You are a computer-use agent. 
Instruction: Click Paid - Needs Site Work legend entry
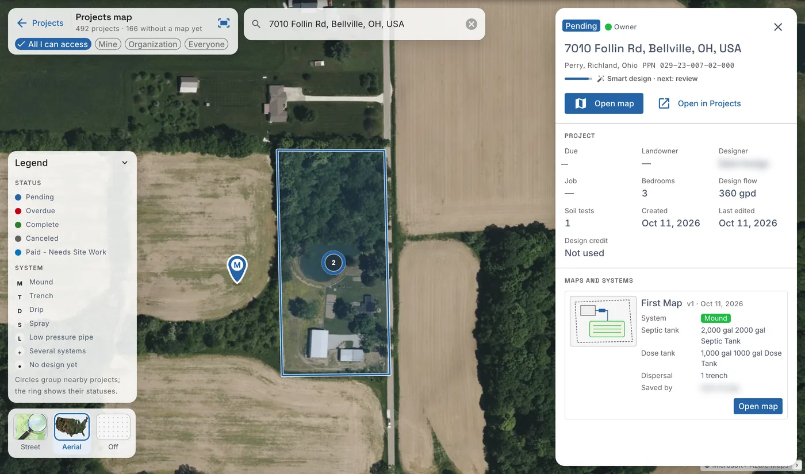coord(60,252)
